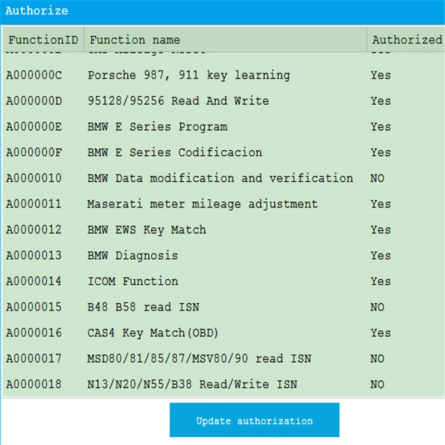
Task: Click NO status for N13/N20/N55/B38 row
Action: (377, 384)
